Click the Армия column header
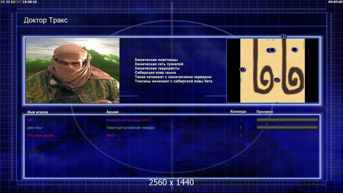The width and height of the screenshot is (343, 193). (112, 112)
